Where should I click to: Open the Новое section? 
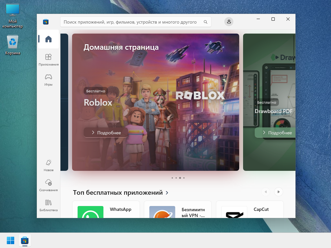tap(48, 165)
